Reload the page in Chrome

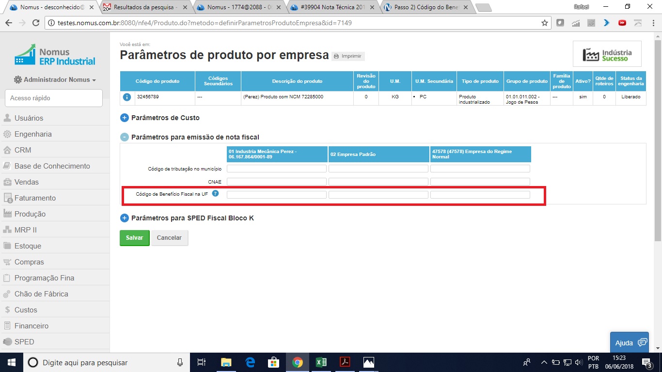36,23
